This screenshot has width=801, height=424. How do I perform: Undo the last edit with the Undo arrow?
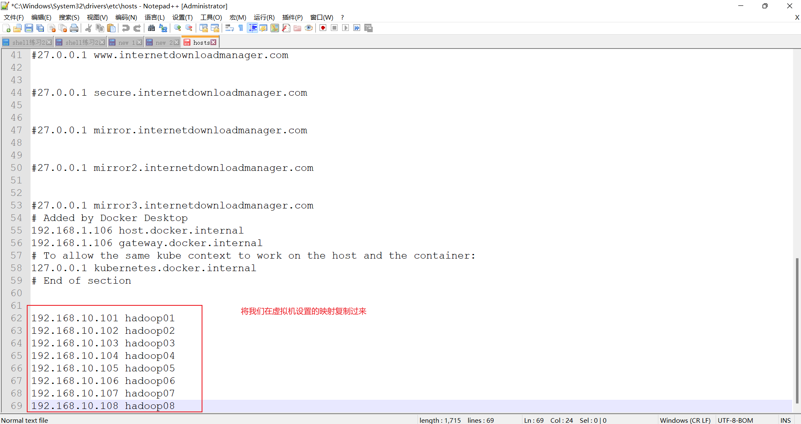[125, 28]
